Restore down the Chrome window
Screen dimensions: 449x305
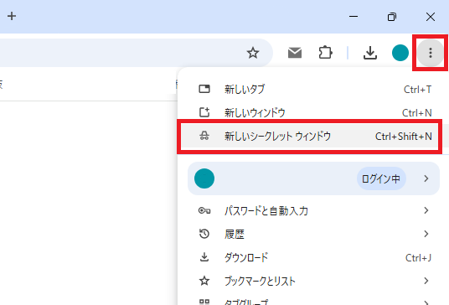pyautogui.click(x=392, y=17)
